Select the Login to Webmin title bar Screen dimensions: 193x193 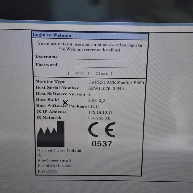point(90,35)
